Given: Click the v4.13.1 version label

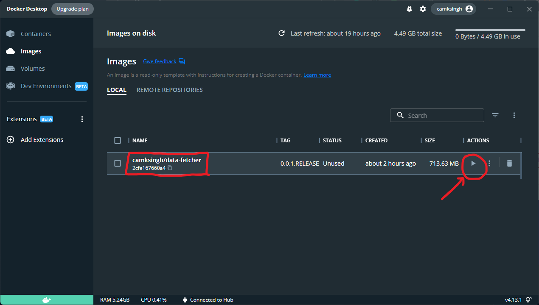Looking at the screenshot, I should [514, 300].
